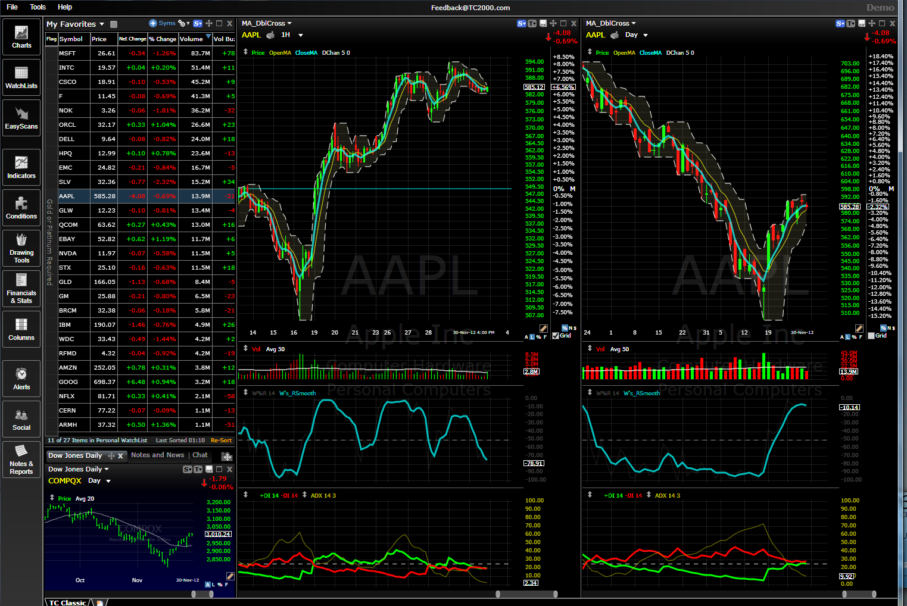Switch to the Chat tab

200,455
